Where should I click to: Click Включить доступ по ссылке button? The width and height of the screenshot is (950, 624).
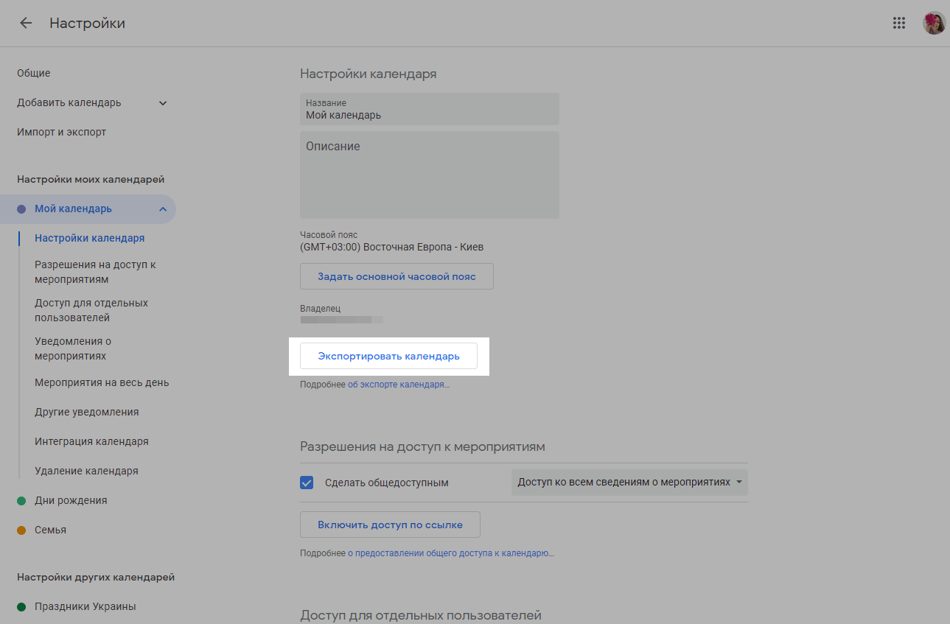coord(390,525)
